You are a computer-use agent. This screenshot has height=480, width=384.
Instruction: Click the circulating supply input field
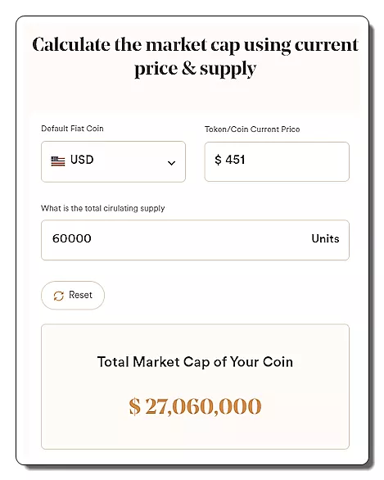coord(195,240)
